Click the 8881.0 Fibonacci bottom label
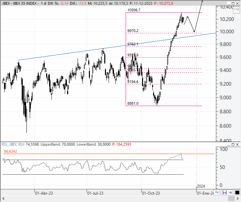 point(133,103)
